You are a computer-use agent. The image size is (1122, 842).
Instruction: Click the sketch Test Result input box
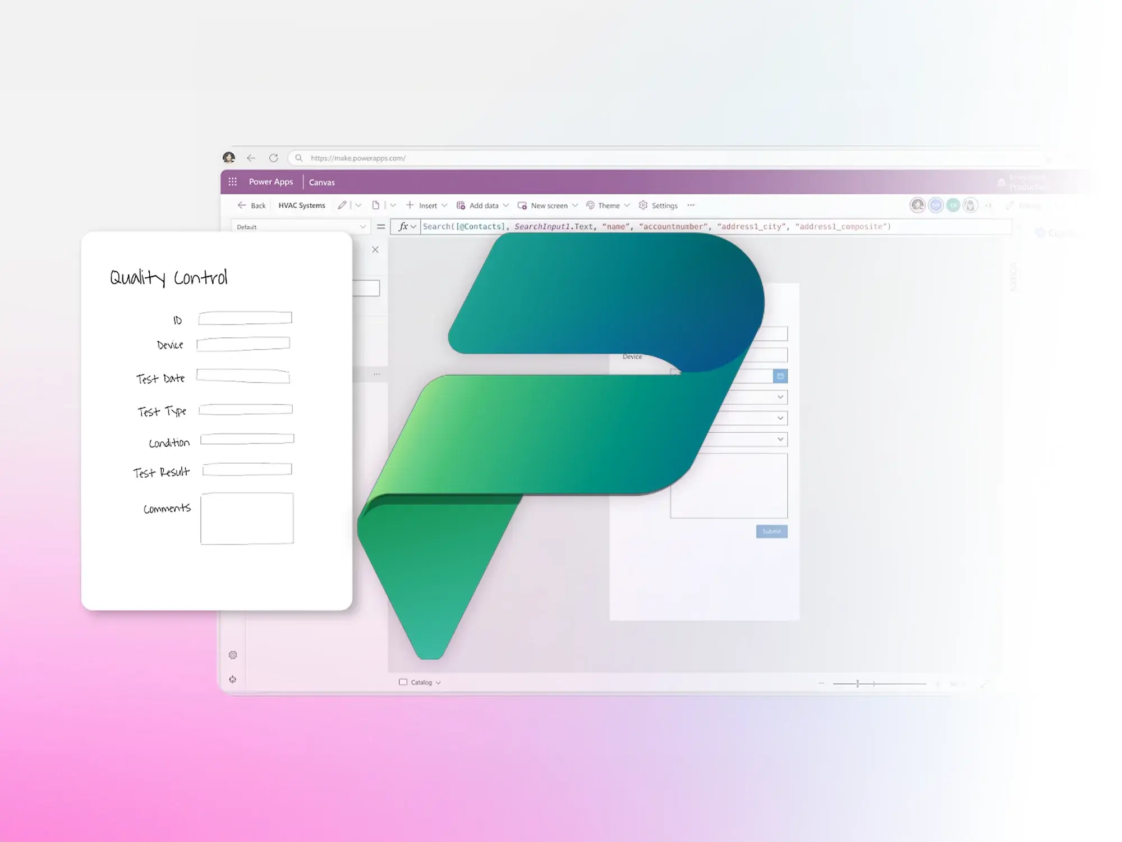[x=247, y=469]
